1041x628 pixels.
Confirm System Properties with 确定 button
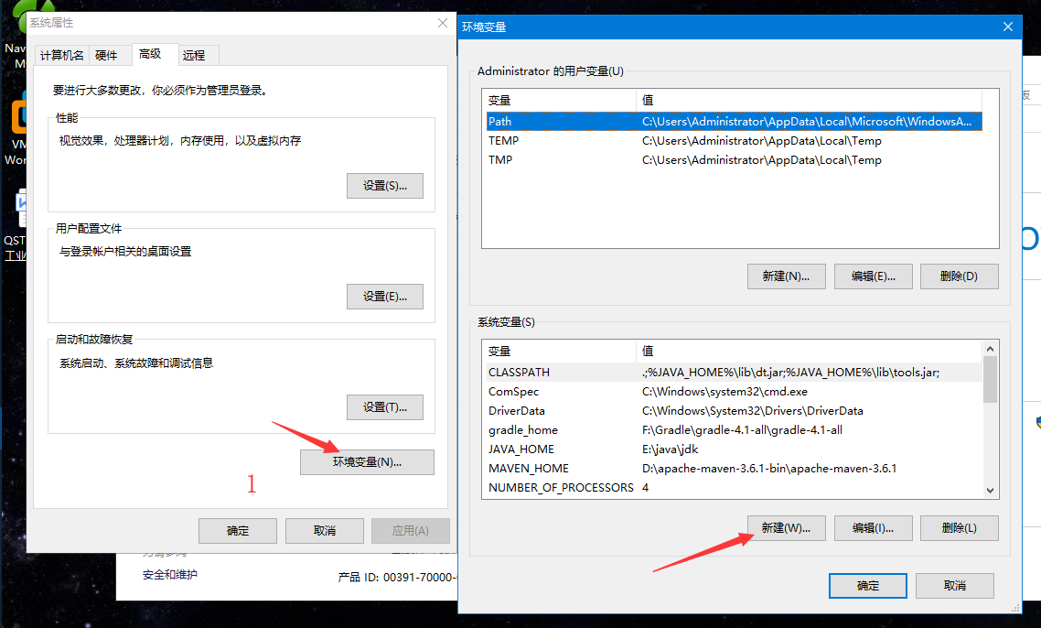(x=237, y=530)
